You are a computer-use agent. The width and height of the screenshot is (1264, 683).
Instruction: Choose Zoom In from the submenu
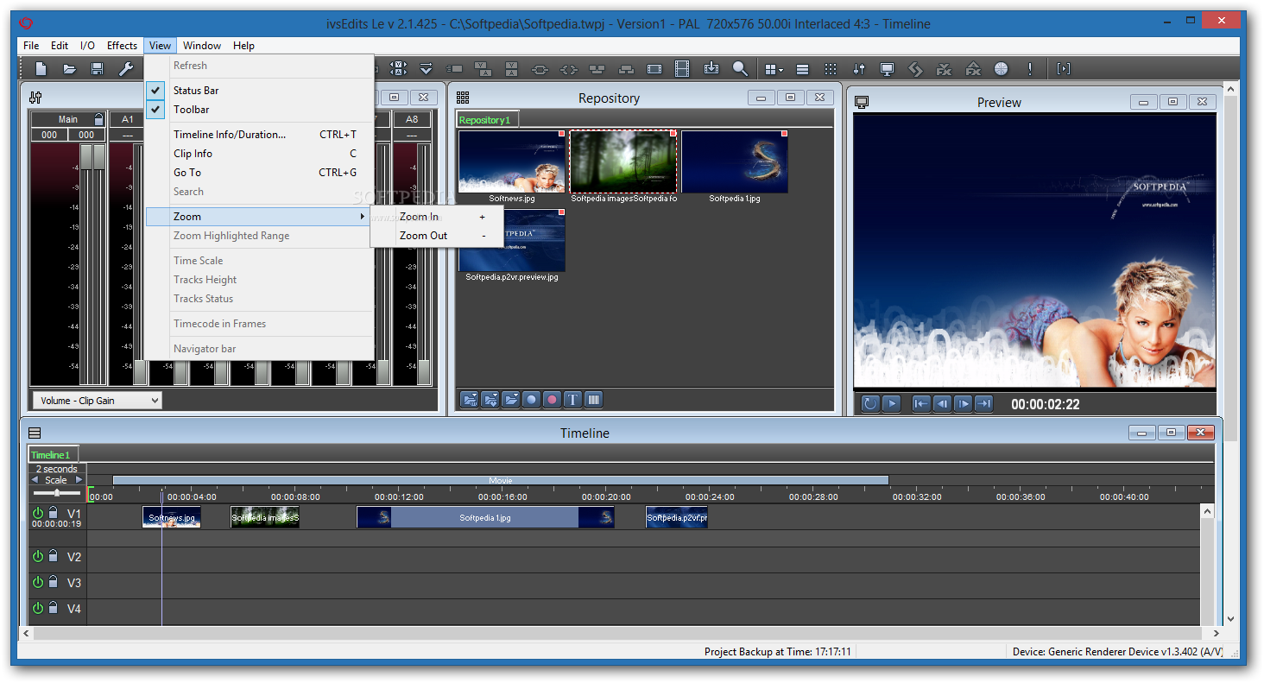419,217
